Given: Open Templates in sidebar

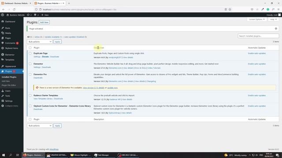Looking at the screenshot, I should coord(10,60).
